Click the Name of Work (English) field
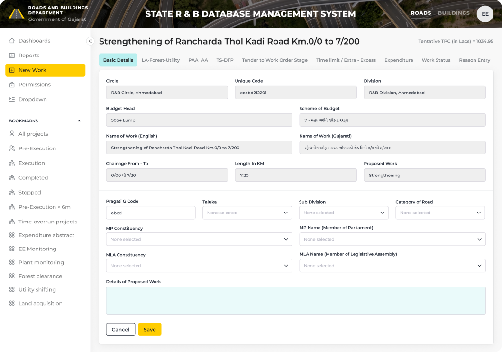 [199, 148]
